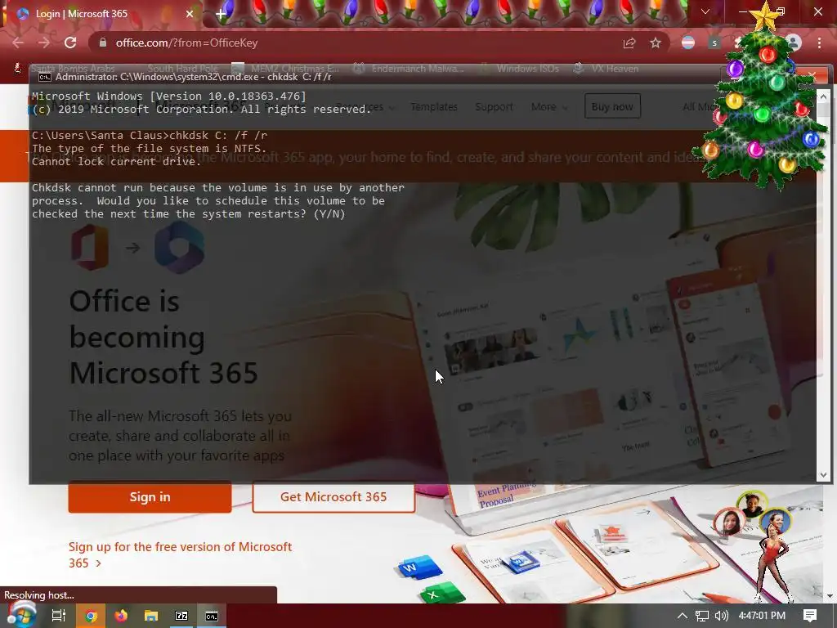Viewport: 837px width, 628px height.
Task: Click the Chrome reload page icon
Action: (x=70, y=43)
